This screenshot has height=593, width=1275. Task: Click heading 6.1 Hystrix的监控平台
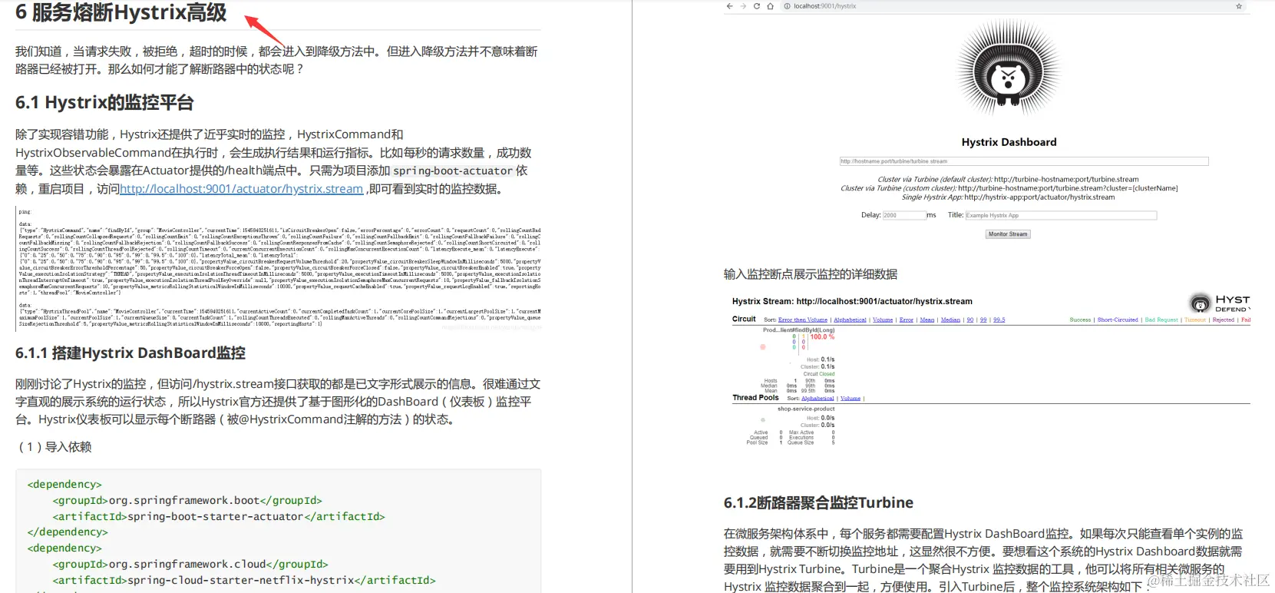point(104,102)
